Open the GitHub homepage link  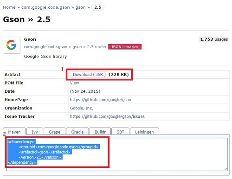[x=100, y=100]
